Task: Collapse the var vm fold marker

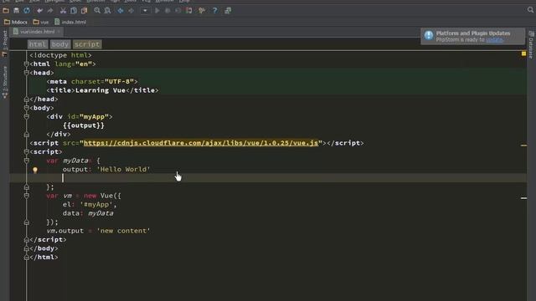Action: click(26, 196)
